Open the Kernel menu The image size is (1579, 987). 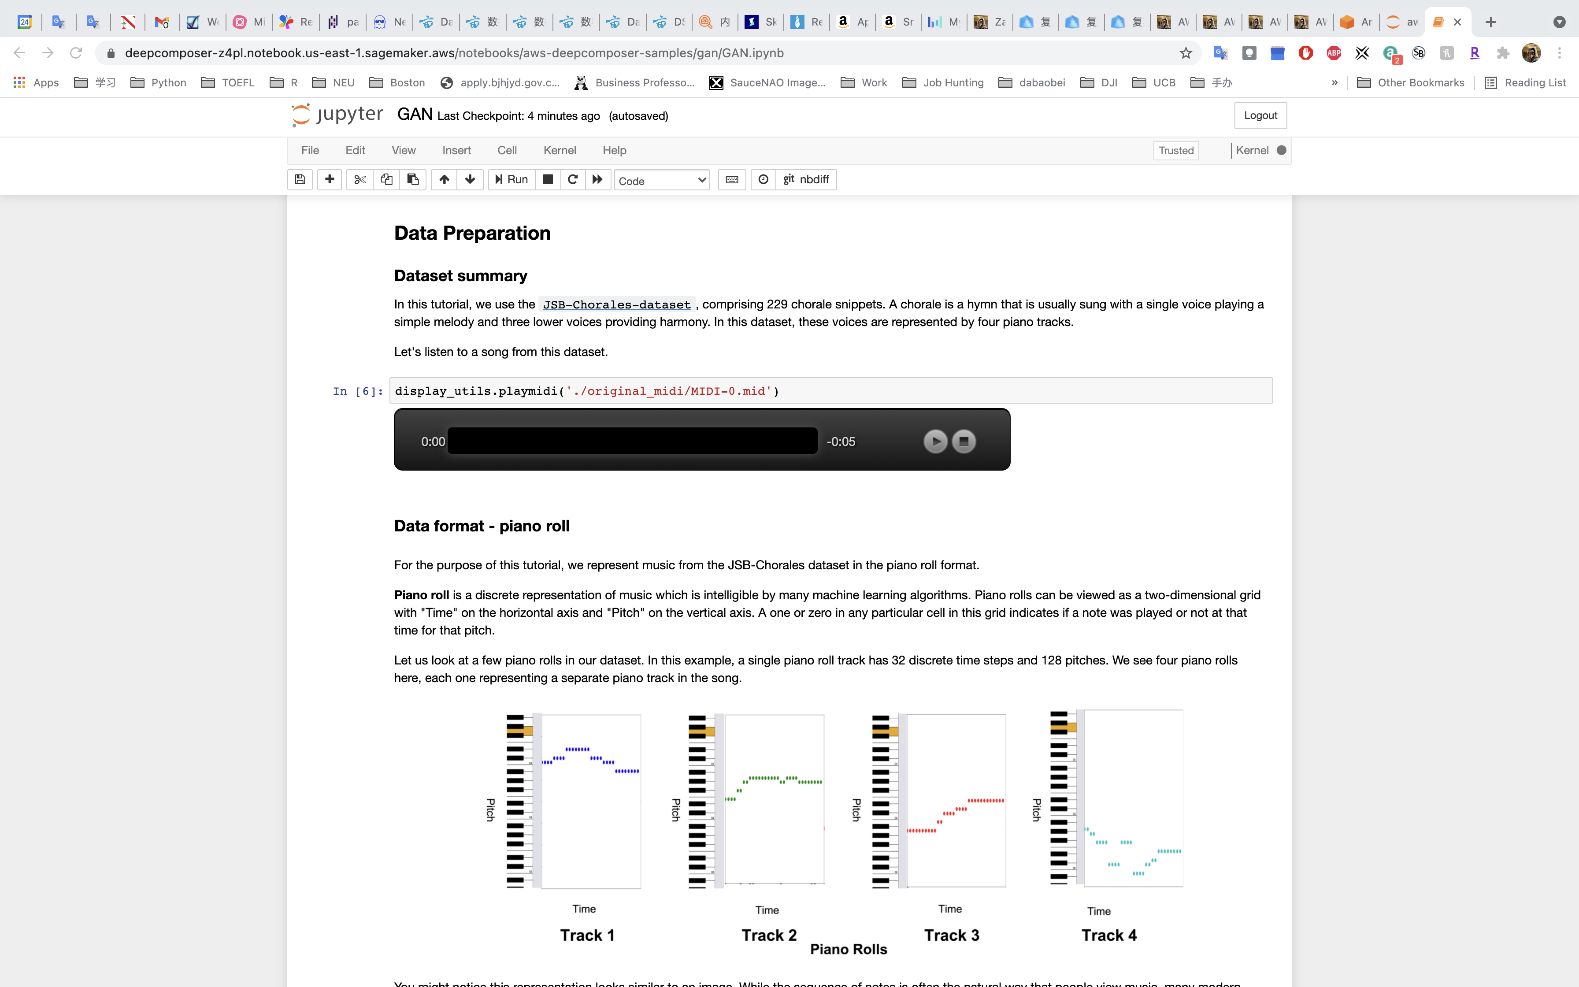[559, 150]
